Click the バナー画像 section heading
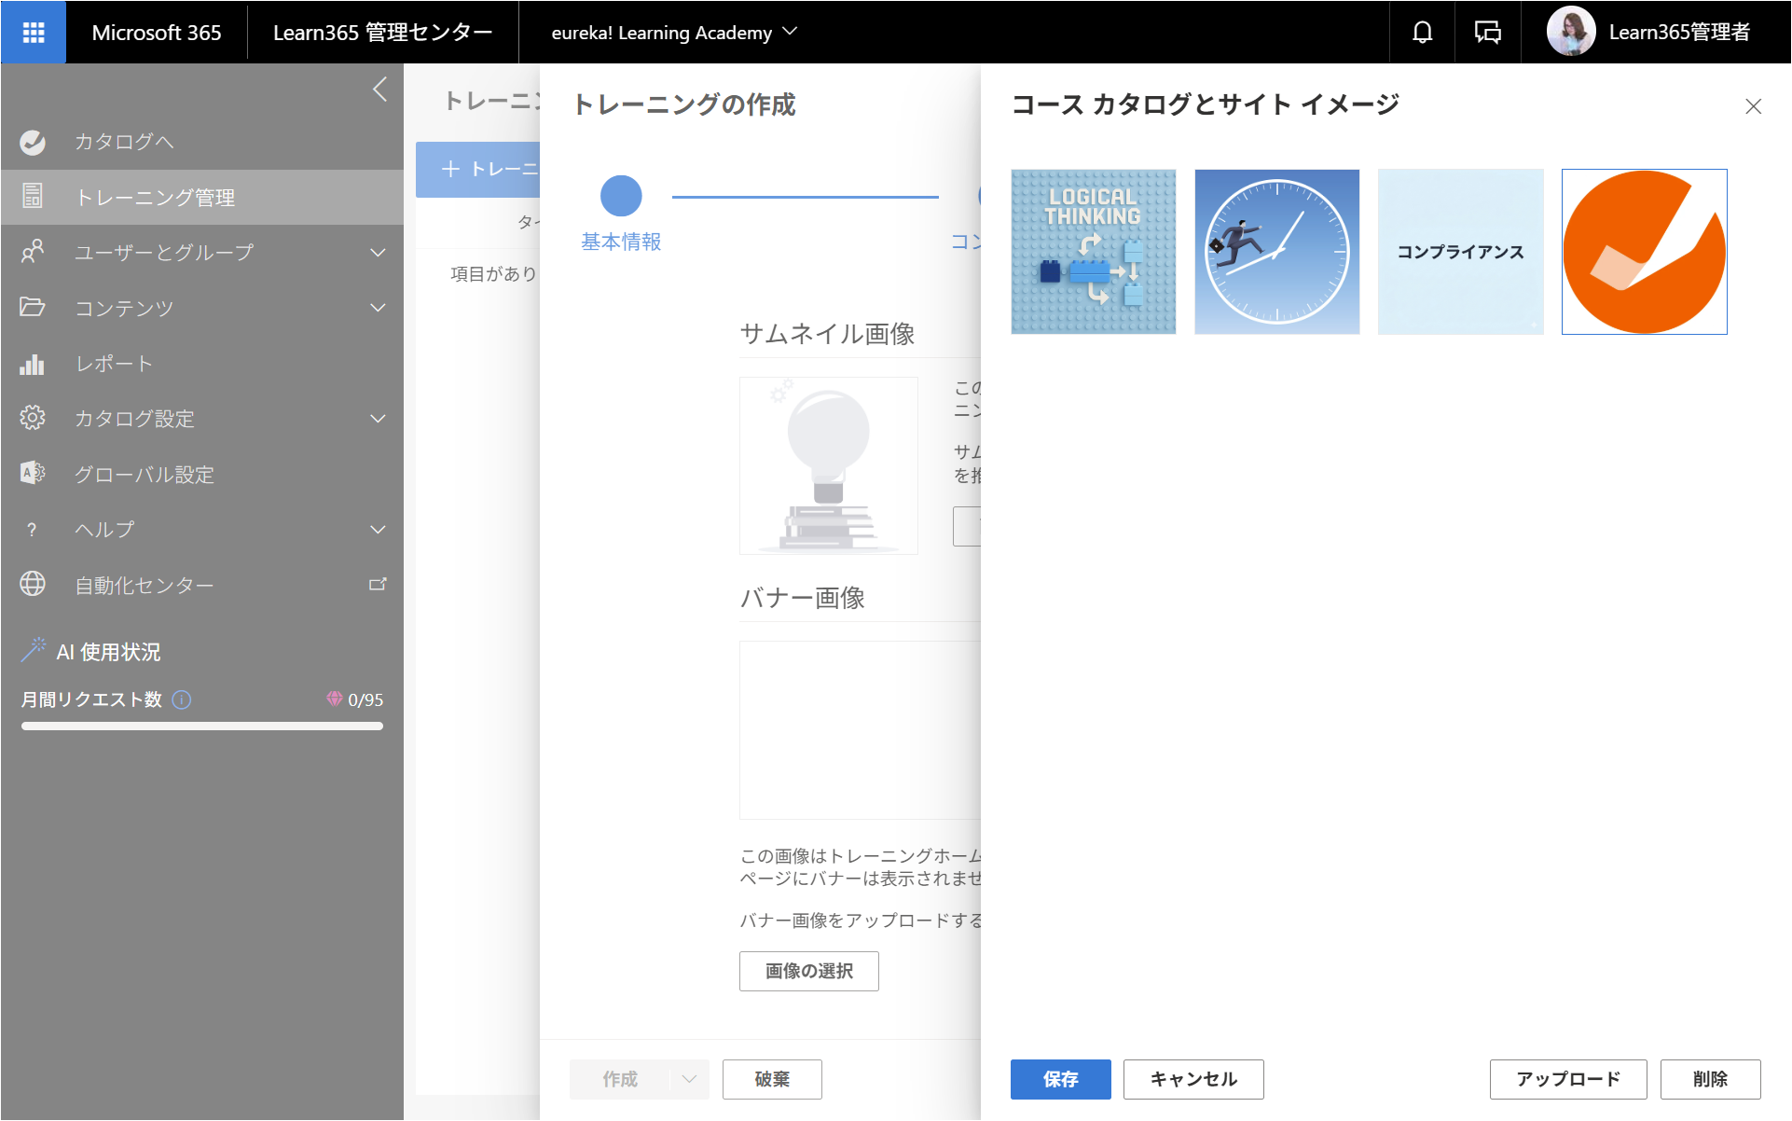This screenshot has height=1121, width=1792. 803,597
